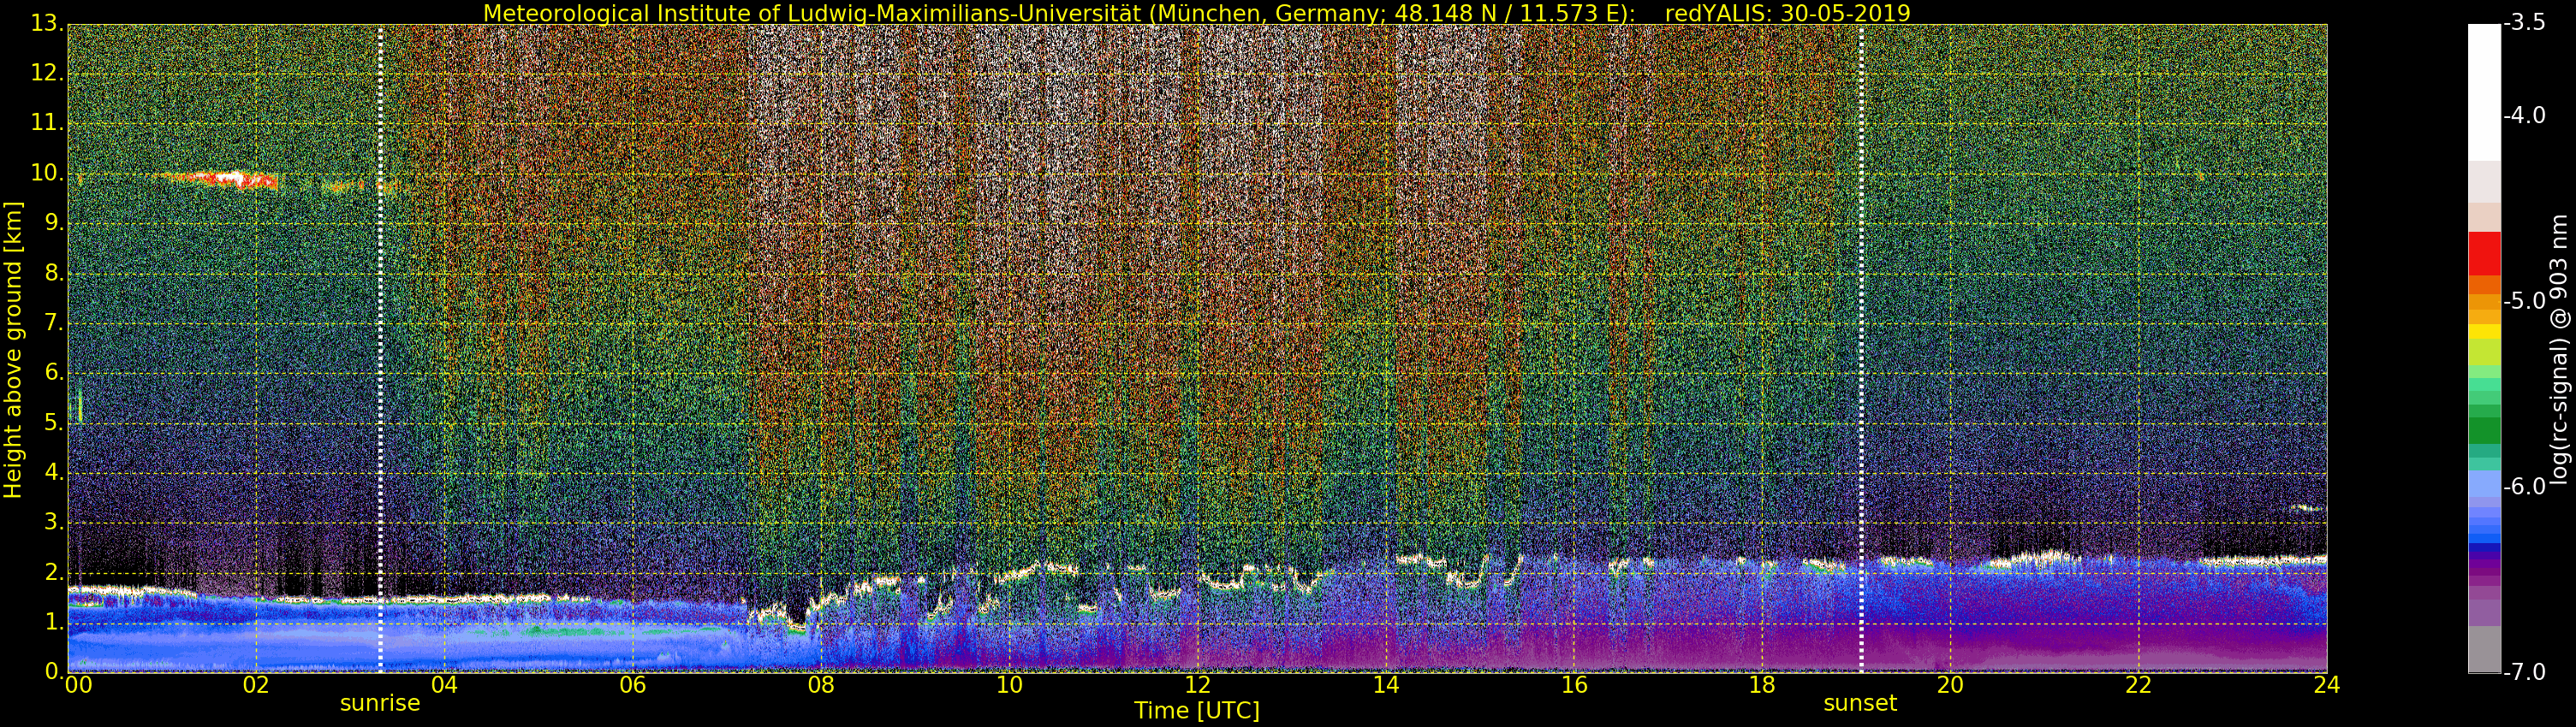The image size is (2576, 727).
Task: Pick the gray bottom colorbar segment
Action: click(2484, 649)
